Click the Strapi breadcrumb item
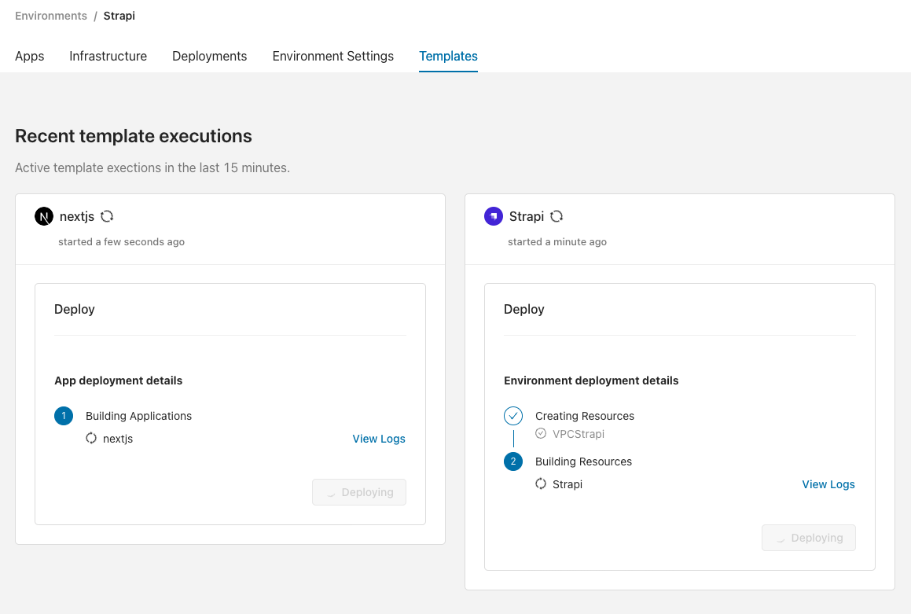 [119, 16]
